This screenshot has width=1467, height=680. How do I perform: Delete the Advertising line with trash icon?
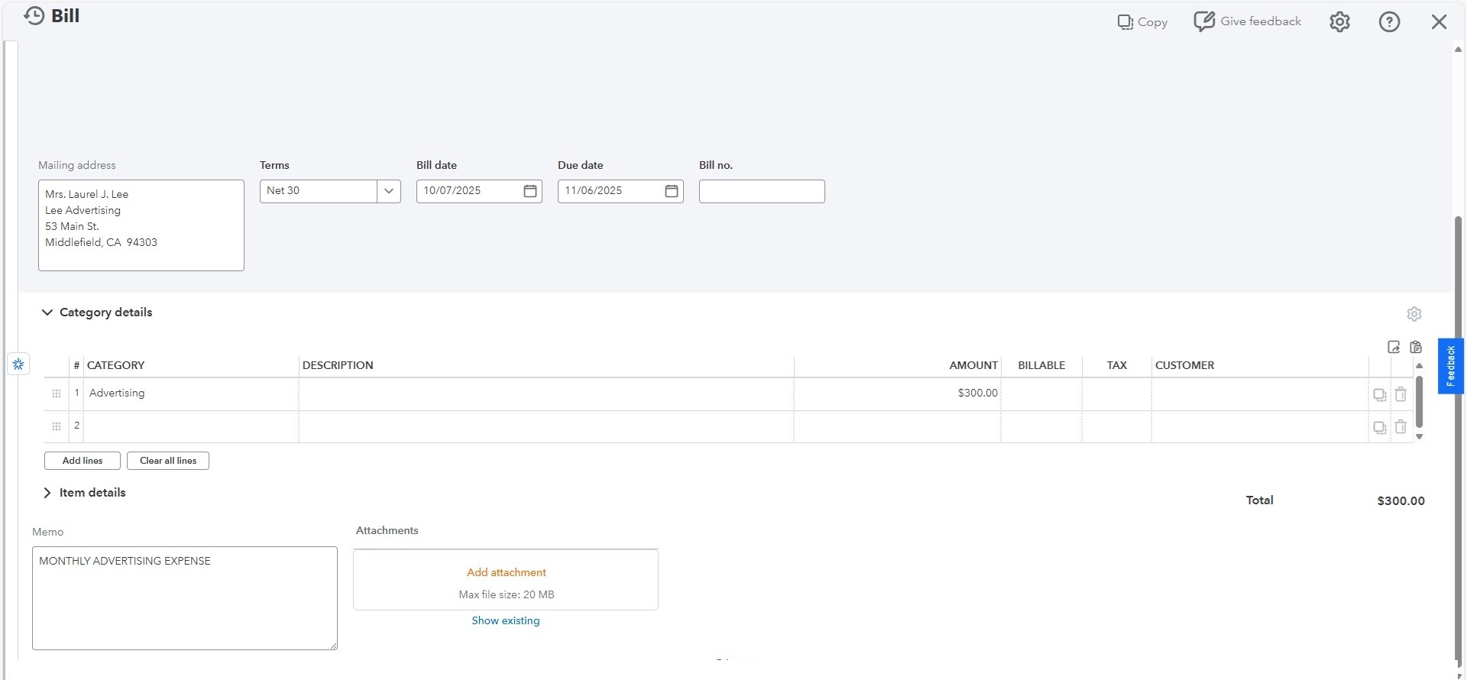[1401, 394]
